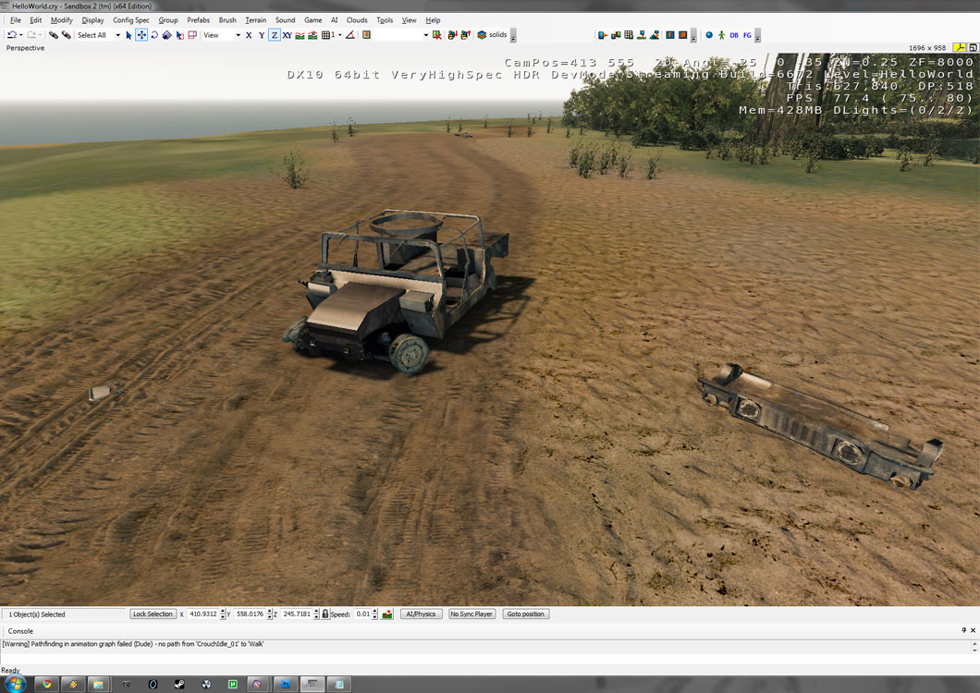This screenshot has height=693, width=980.
Task: Click the ruler/book icon before selection box
Action: [x=367, y=35]
